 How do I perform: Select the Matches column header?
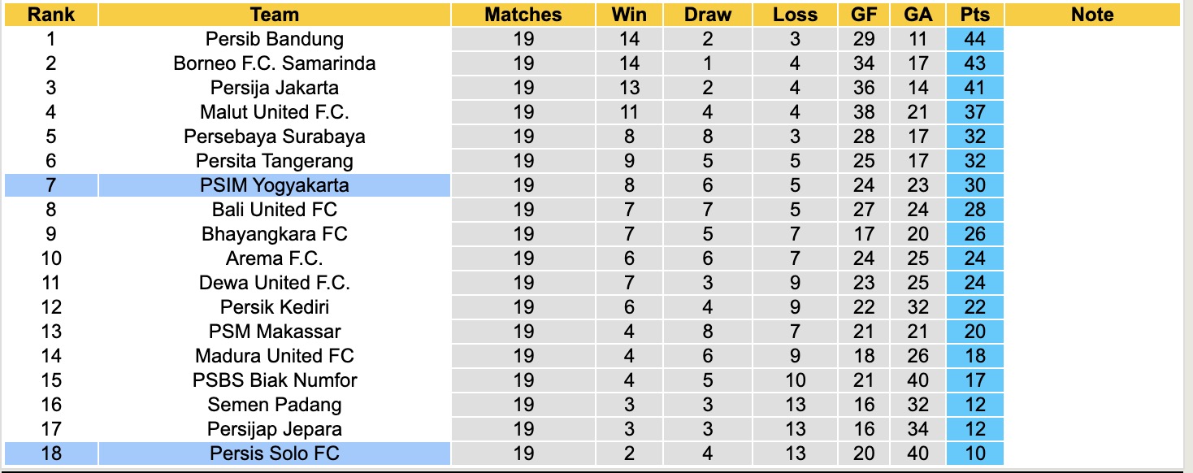523,15
